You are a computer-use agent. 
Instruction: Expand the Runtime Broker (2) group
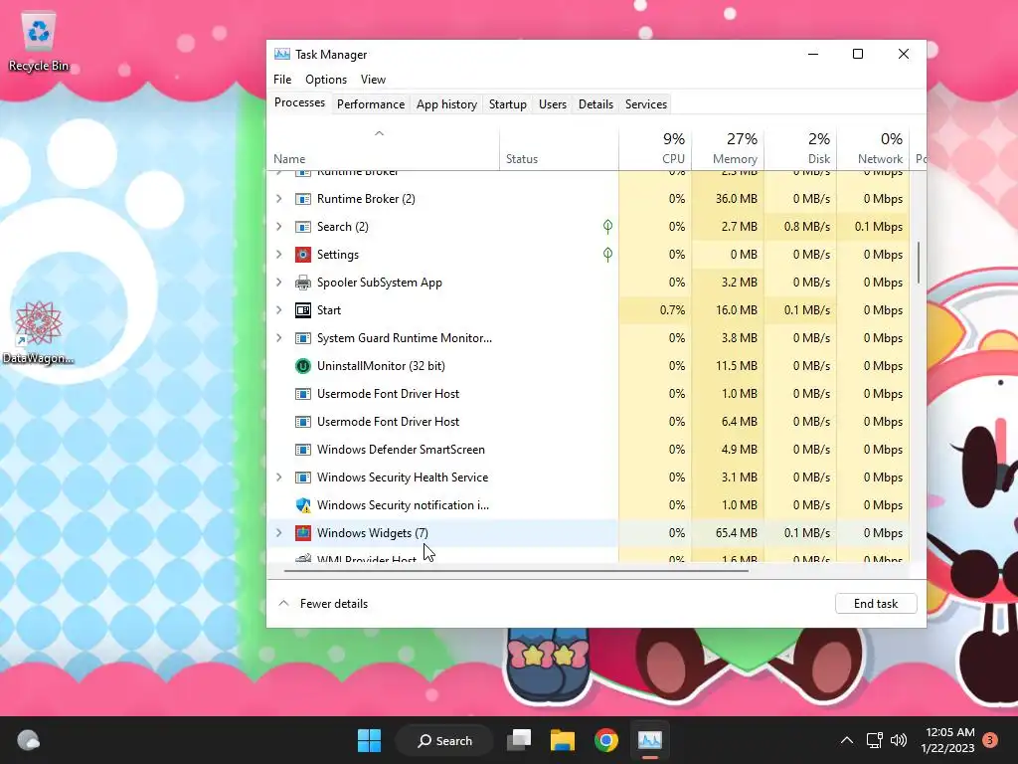click(x=279, y=199)
